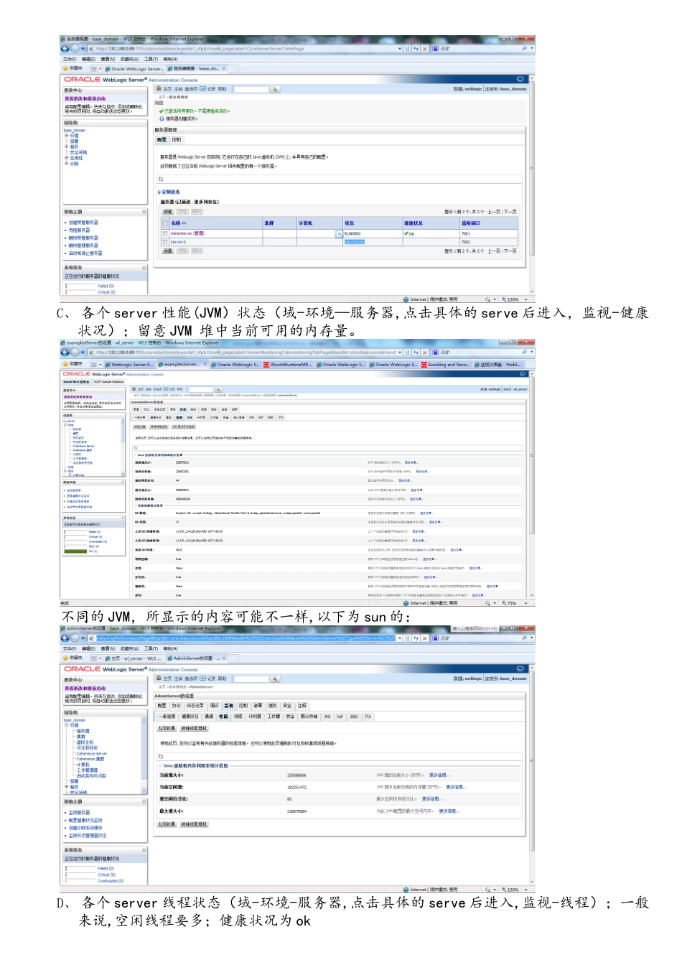Click the console search magnifier in the AdminServer window
The height and width of the screenshot is (965, 682).
(x=275, y=679)
